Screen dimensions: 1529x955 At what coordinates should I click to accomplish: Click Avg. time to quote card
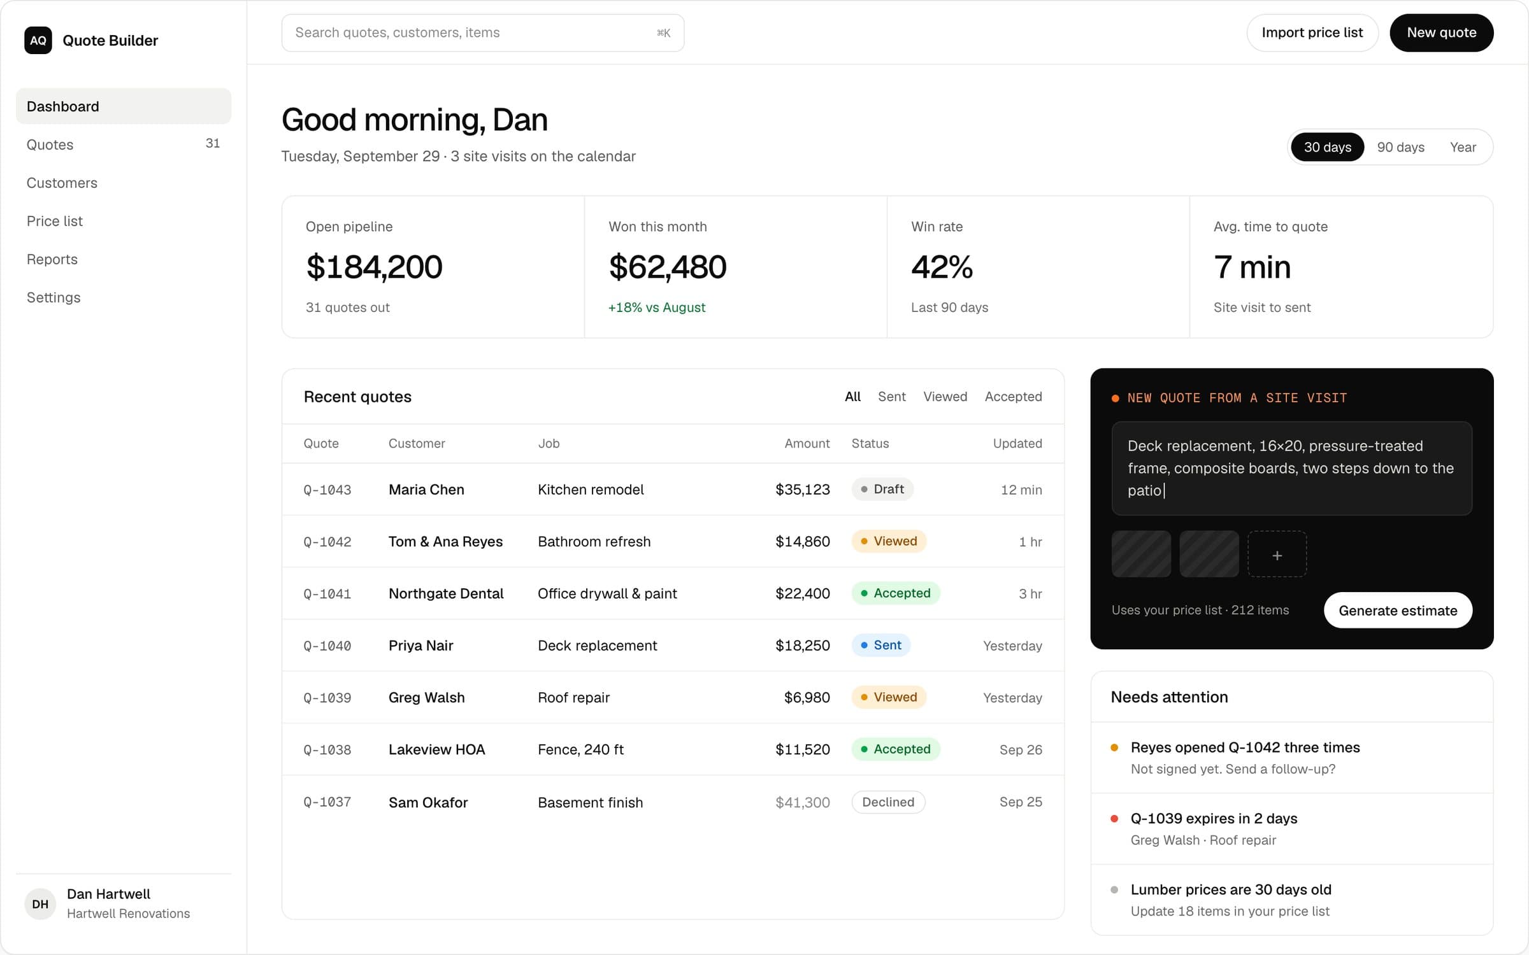(1341, 267)
